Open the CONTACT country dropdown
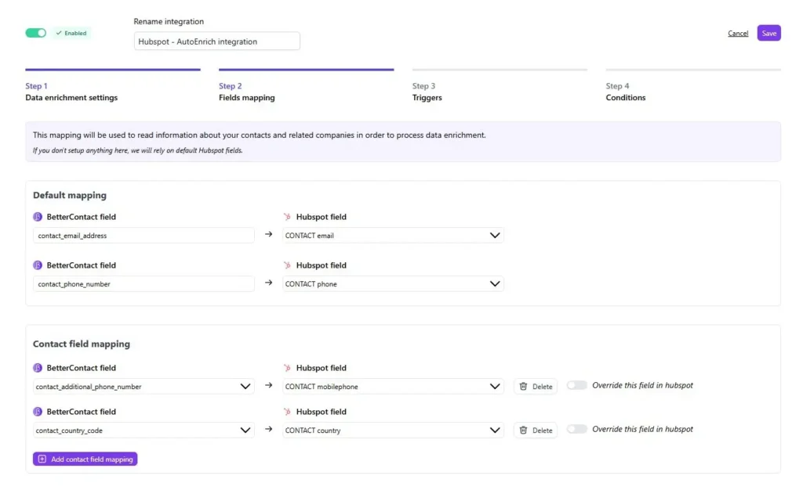This screenshot has height=490, width=803. 393,431
